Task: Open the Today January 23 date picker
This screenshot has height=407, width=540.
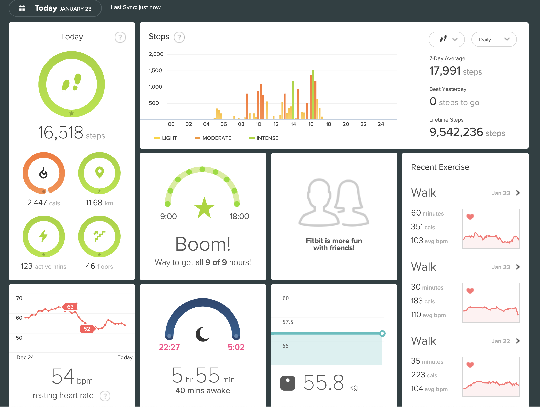Action: tap(55, 8)
